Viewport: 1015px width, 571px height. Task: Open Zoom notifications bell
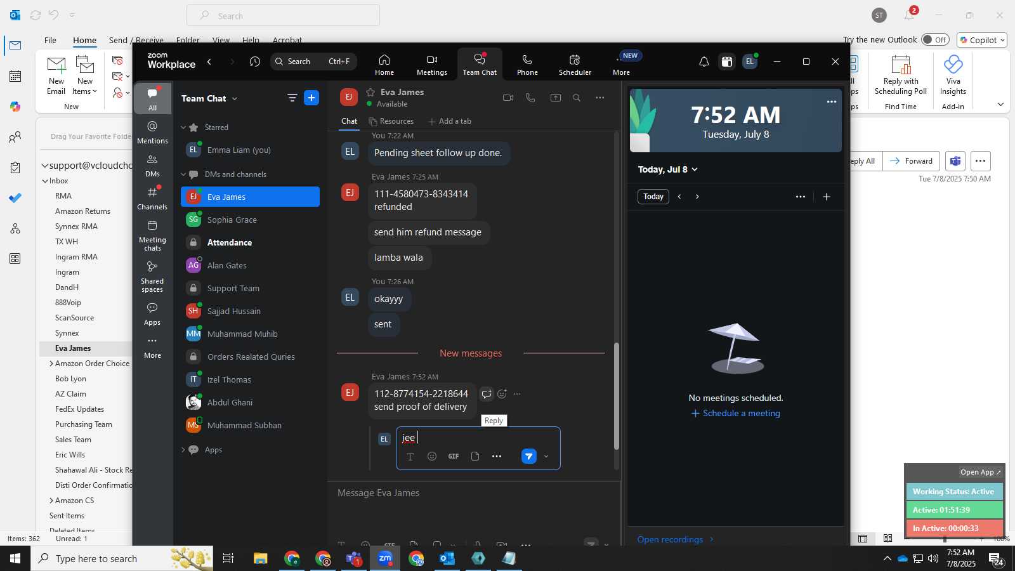(704, 62)
